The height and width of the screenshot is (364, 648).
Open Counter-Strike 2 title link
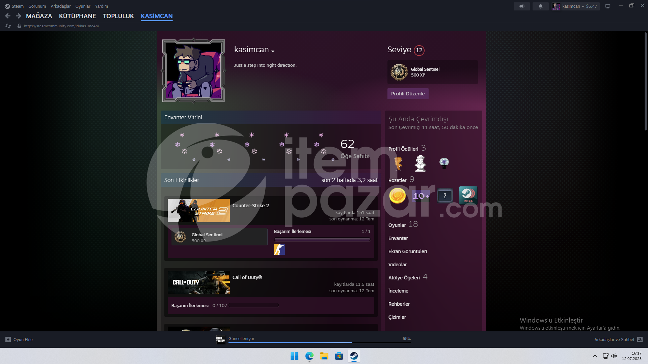tap(251, 206)
